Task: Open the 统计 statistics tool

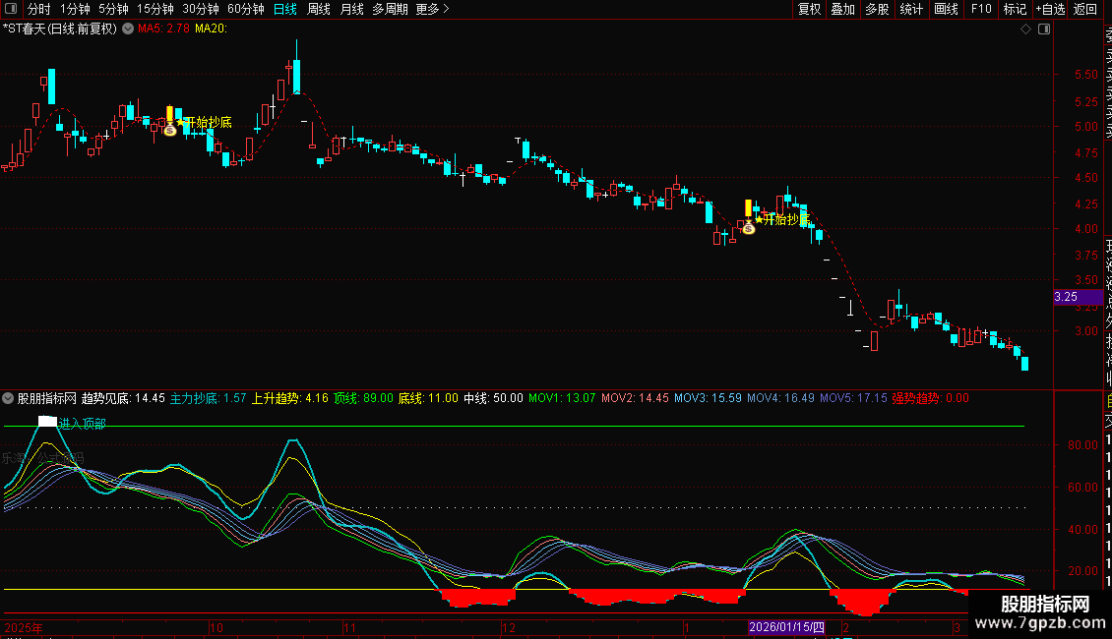Action: coord(911,9)
